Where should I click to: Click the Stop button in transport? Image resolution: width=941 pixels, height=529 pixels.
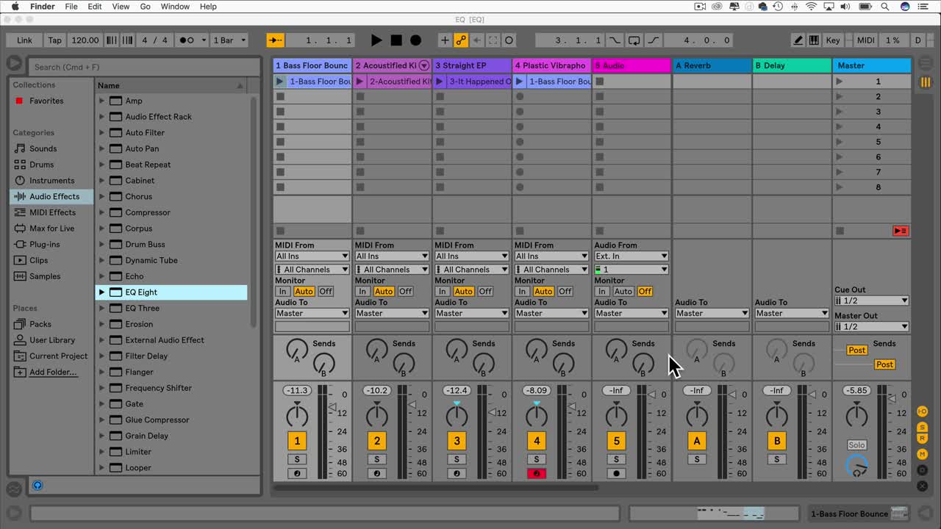[396, 40]
